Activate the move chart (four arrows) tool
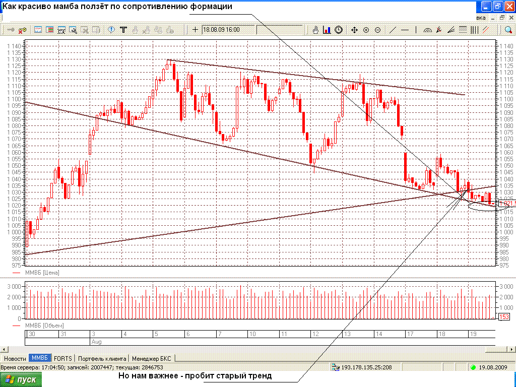Screen dimensions: 516x387 tap(354, 30)
